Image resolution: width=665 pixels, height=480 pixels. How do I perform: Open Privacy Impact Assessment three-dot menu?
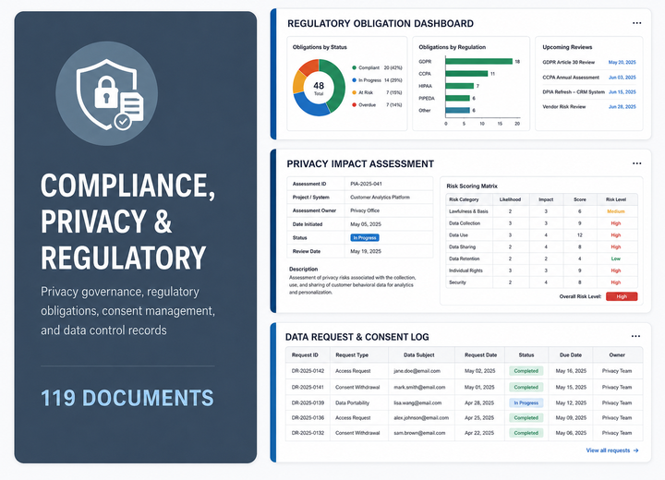636,163
